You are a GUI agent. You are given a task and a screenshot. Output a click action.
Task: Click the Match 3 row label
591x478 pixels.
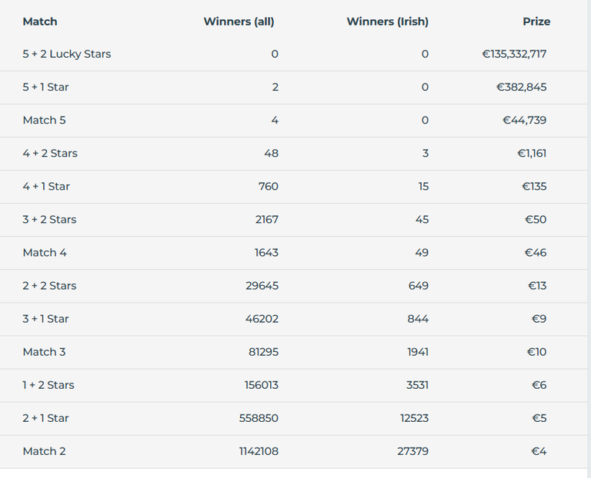[44, 352]
